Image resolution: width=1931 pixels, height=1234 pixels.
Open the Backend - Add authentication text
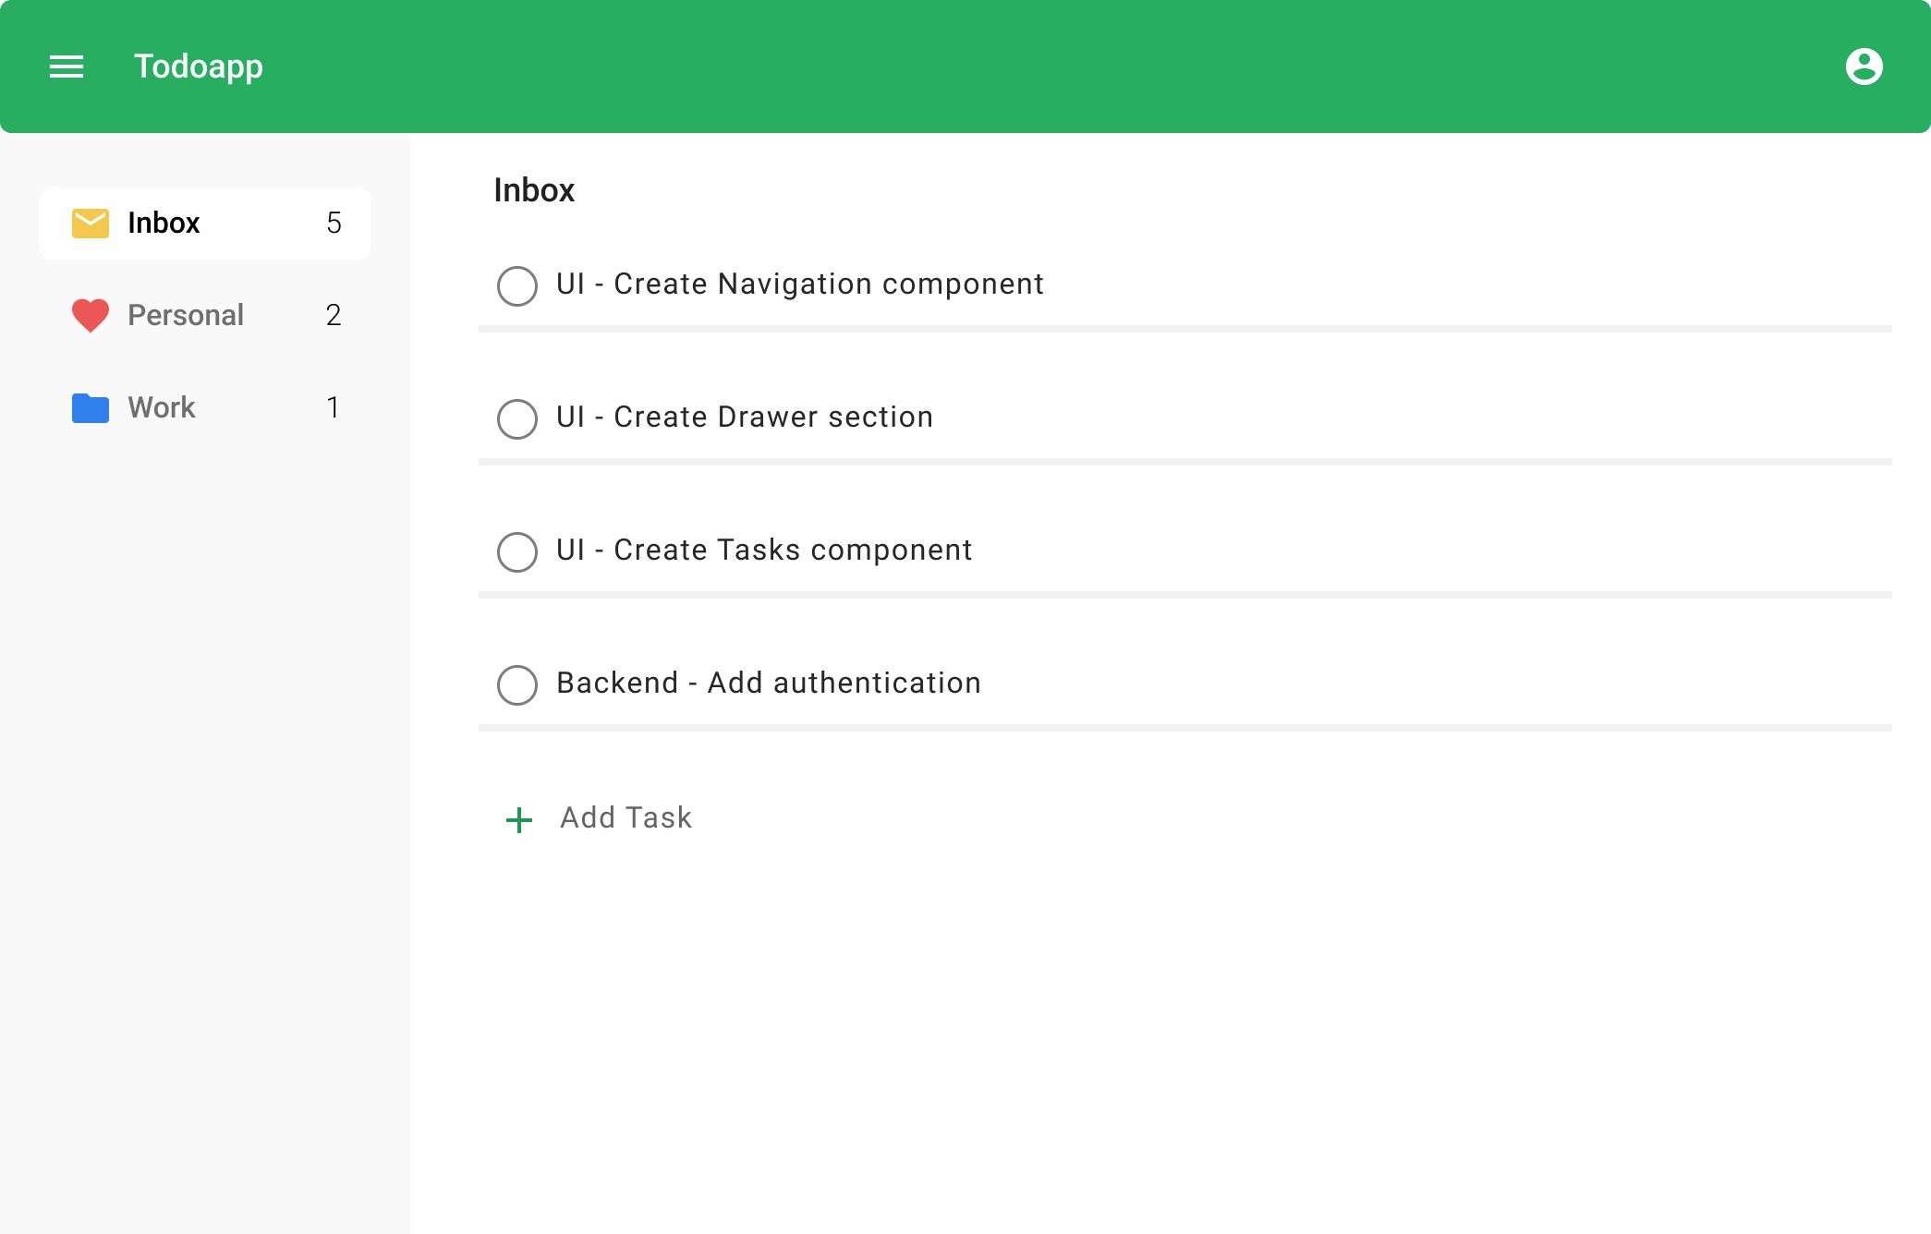coord(769,683)
